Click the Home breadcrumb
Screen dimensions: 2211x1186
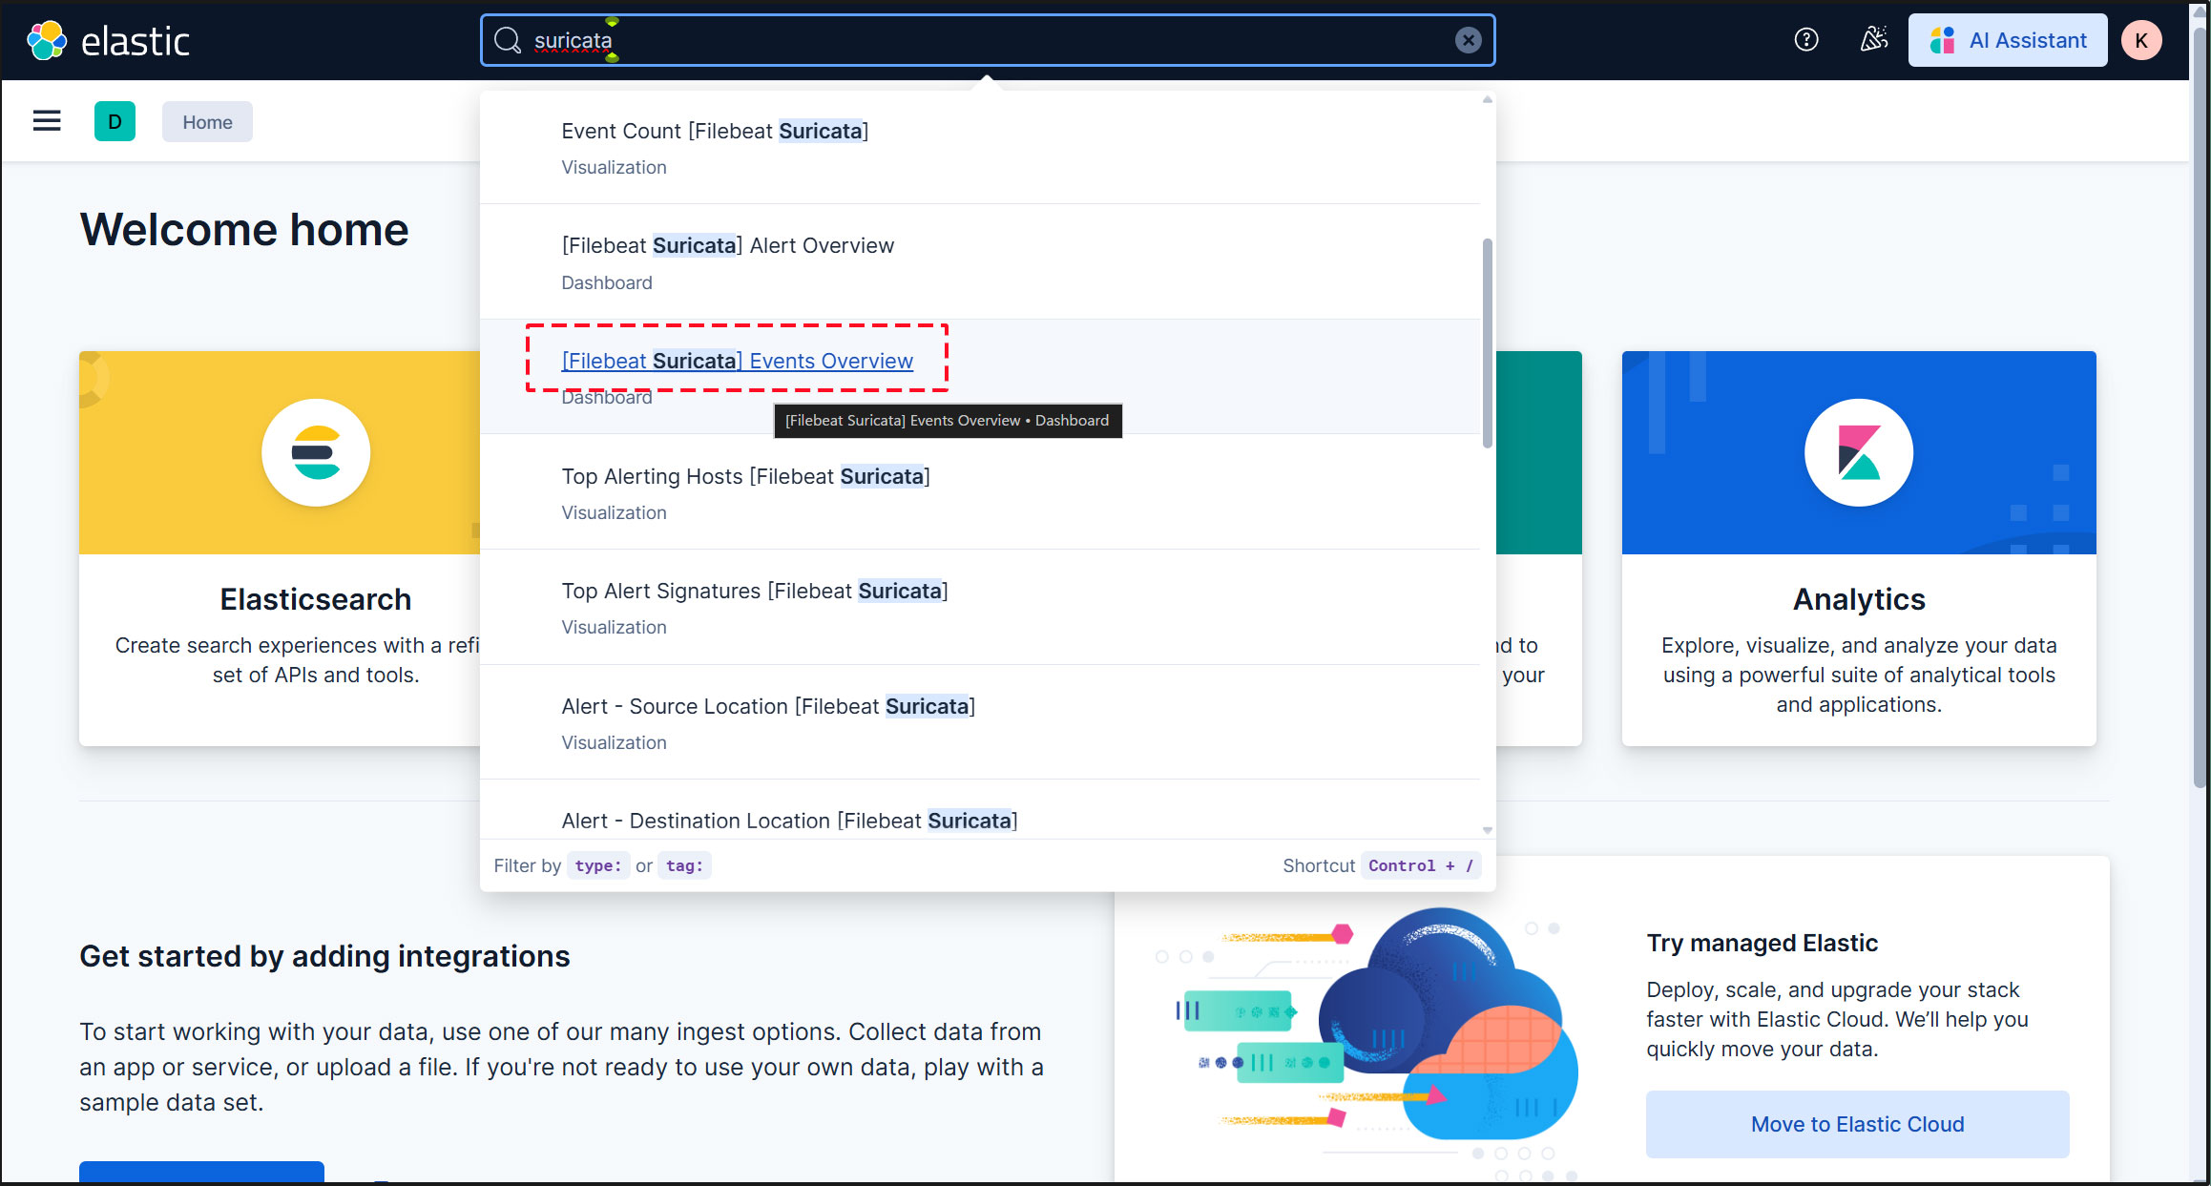pos(207,122)
